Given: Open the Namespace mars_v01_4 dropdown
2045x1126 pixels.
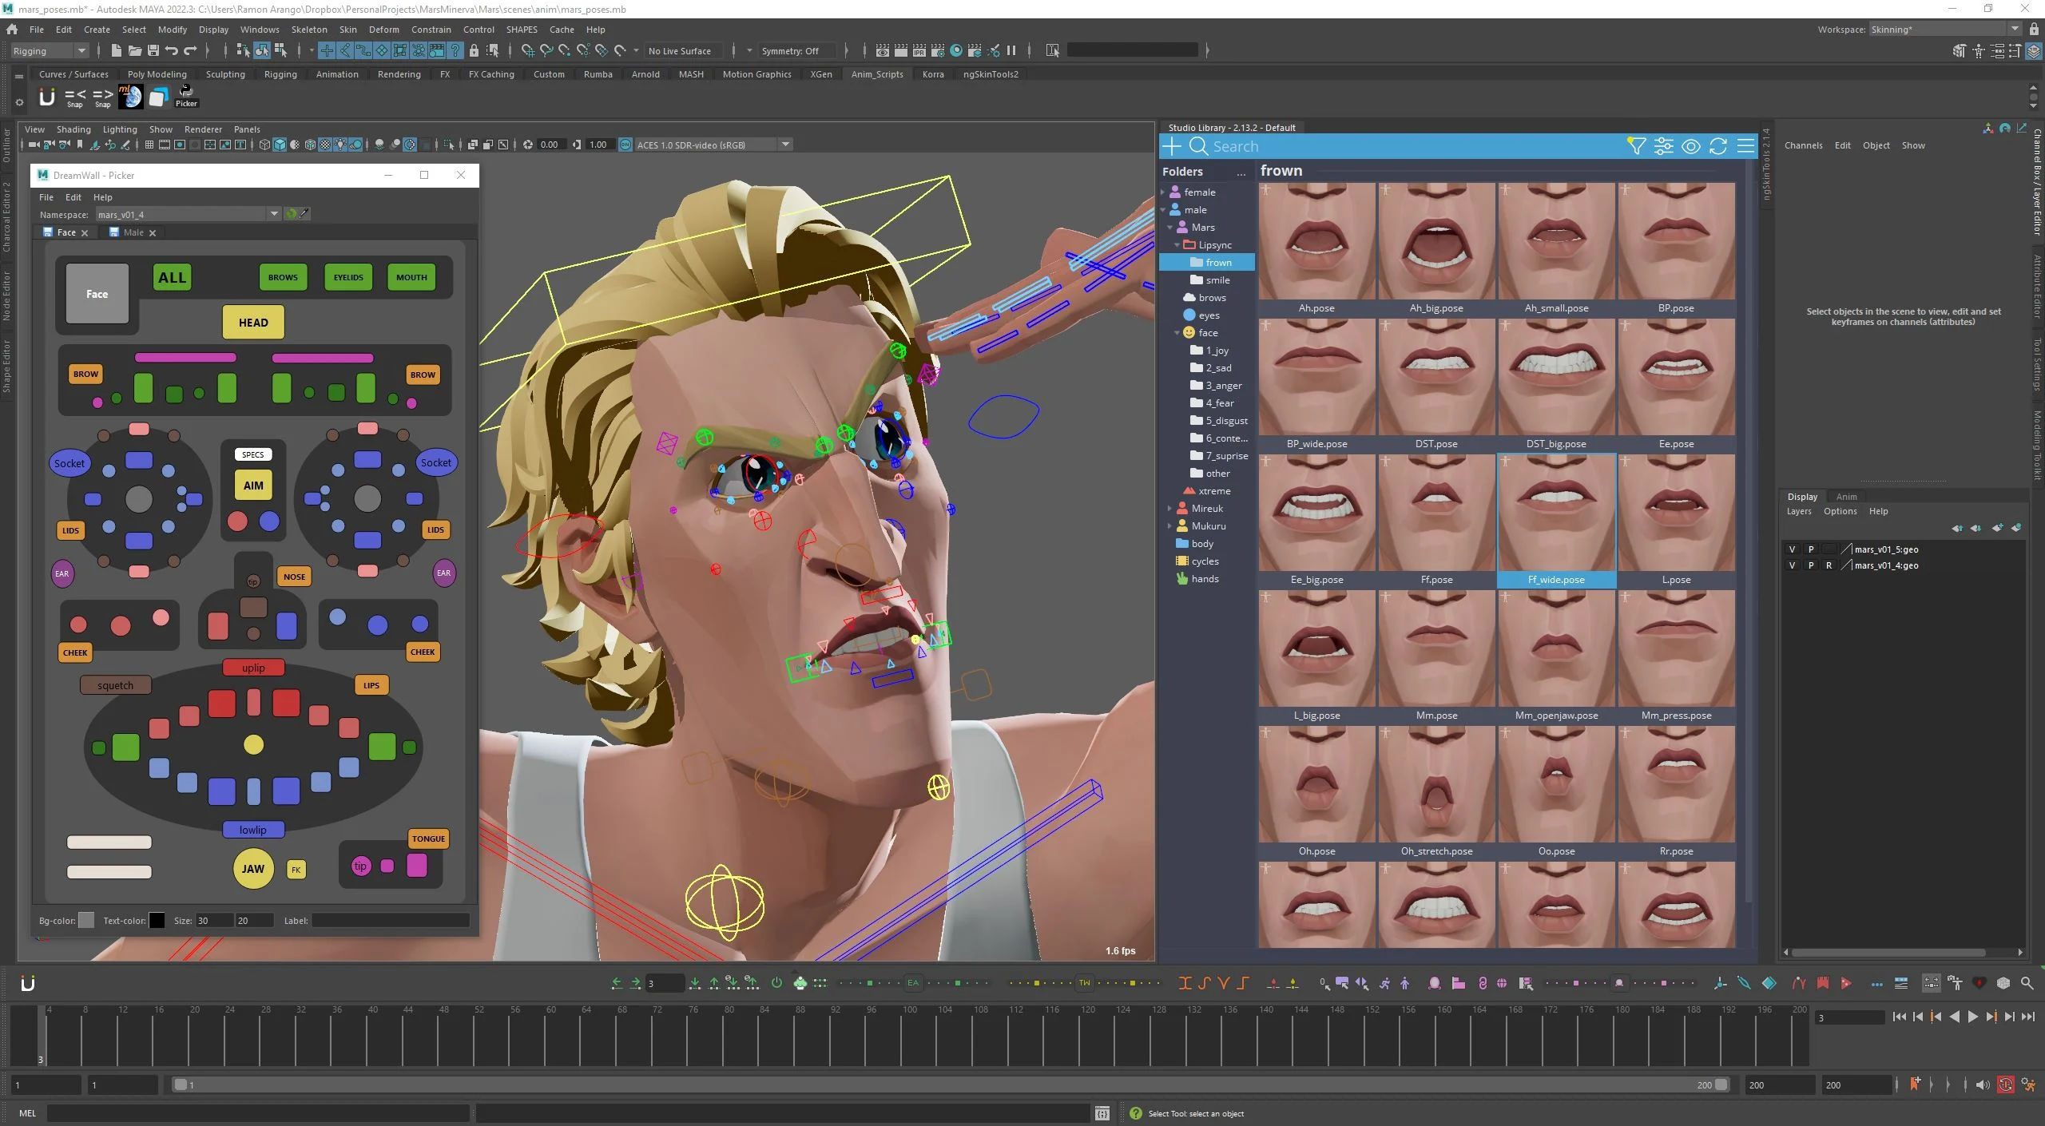Looking at the screenshot, I should pos(274,214).
